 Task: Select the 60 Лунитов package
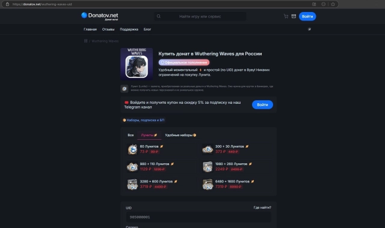point(161,149)
